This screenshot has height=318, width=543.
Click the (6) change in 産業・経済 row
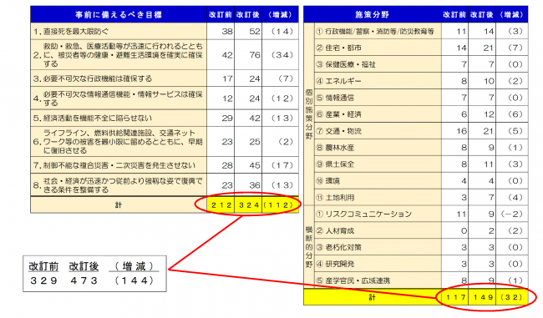[x=515, y=114]
